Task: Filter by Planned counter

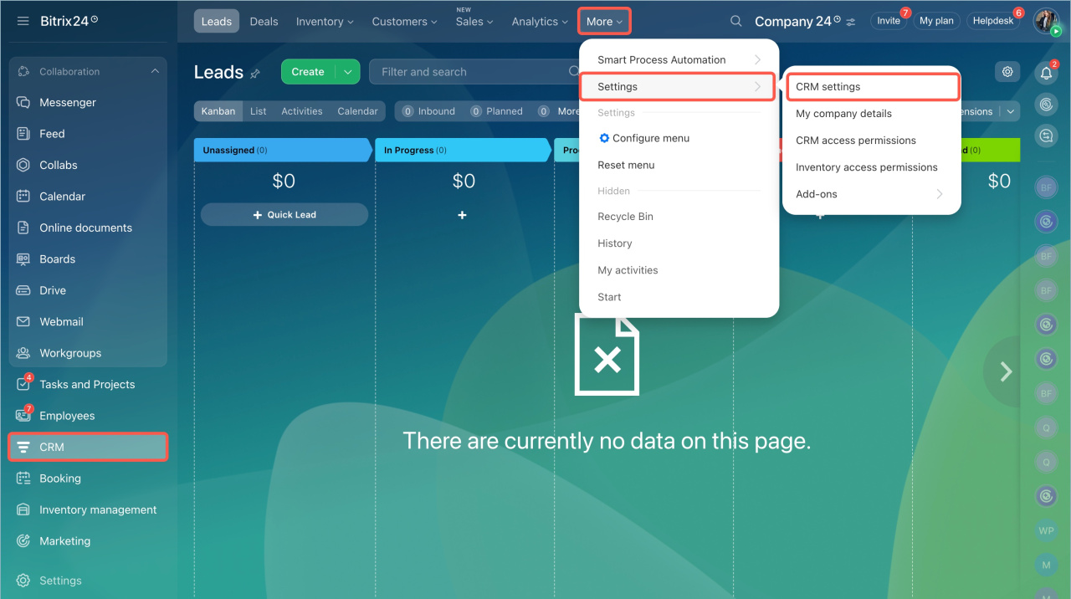Action: pyautogui.click(x=496, y=111)
